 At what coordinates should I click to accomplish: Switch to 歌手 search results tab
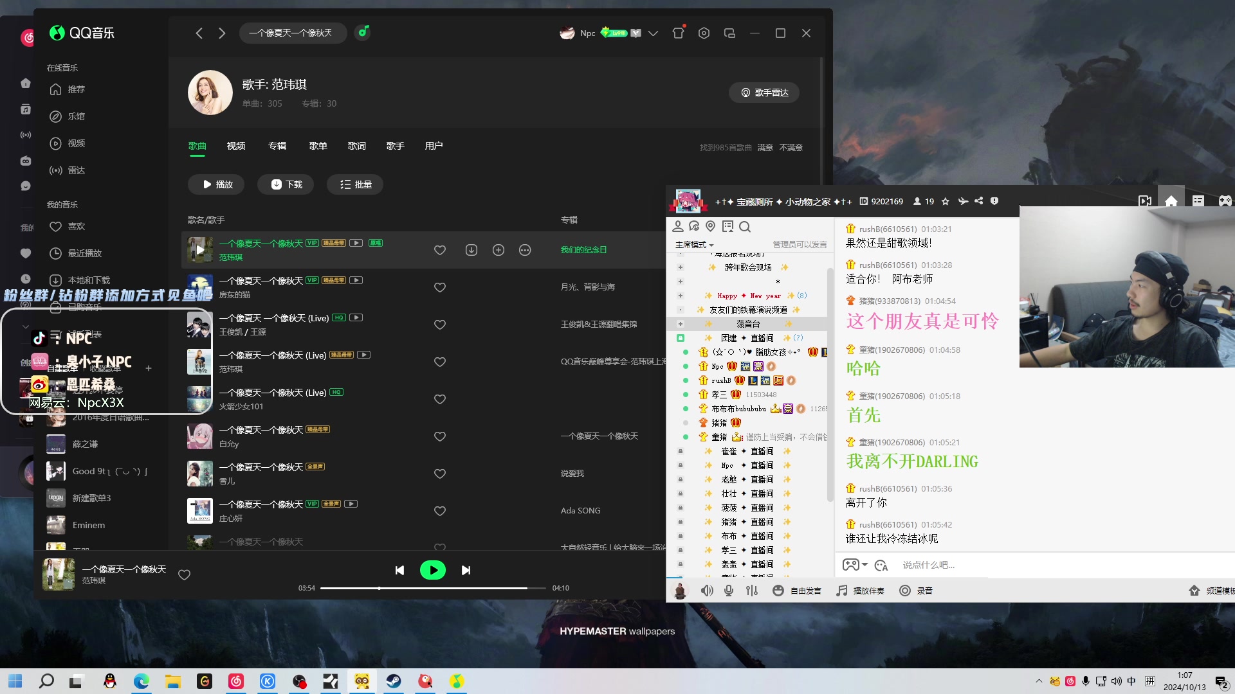(x=395, y=146)
